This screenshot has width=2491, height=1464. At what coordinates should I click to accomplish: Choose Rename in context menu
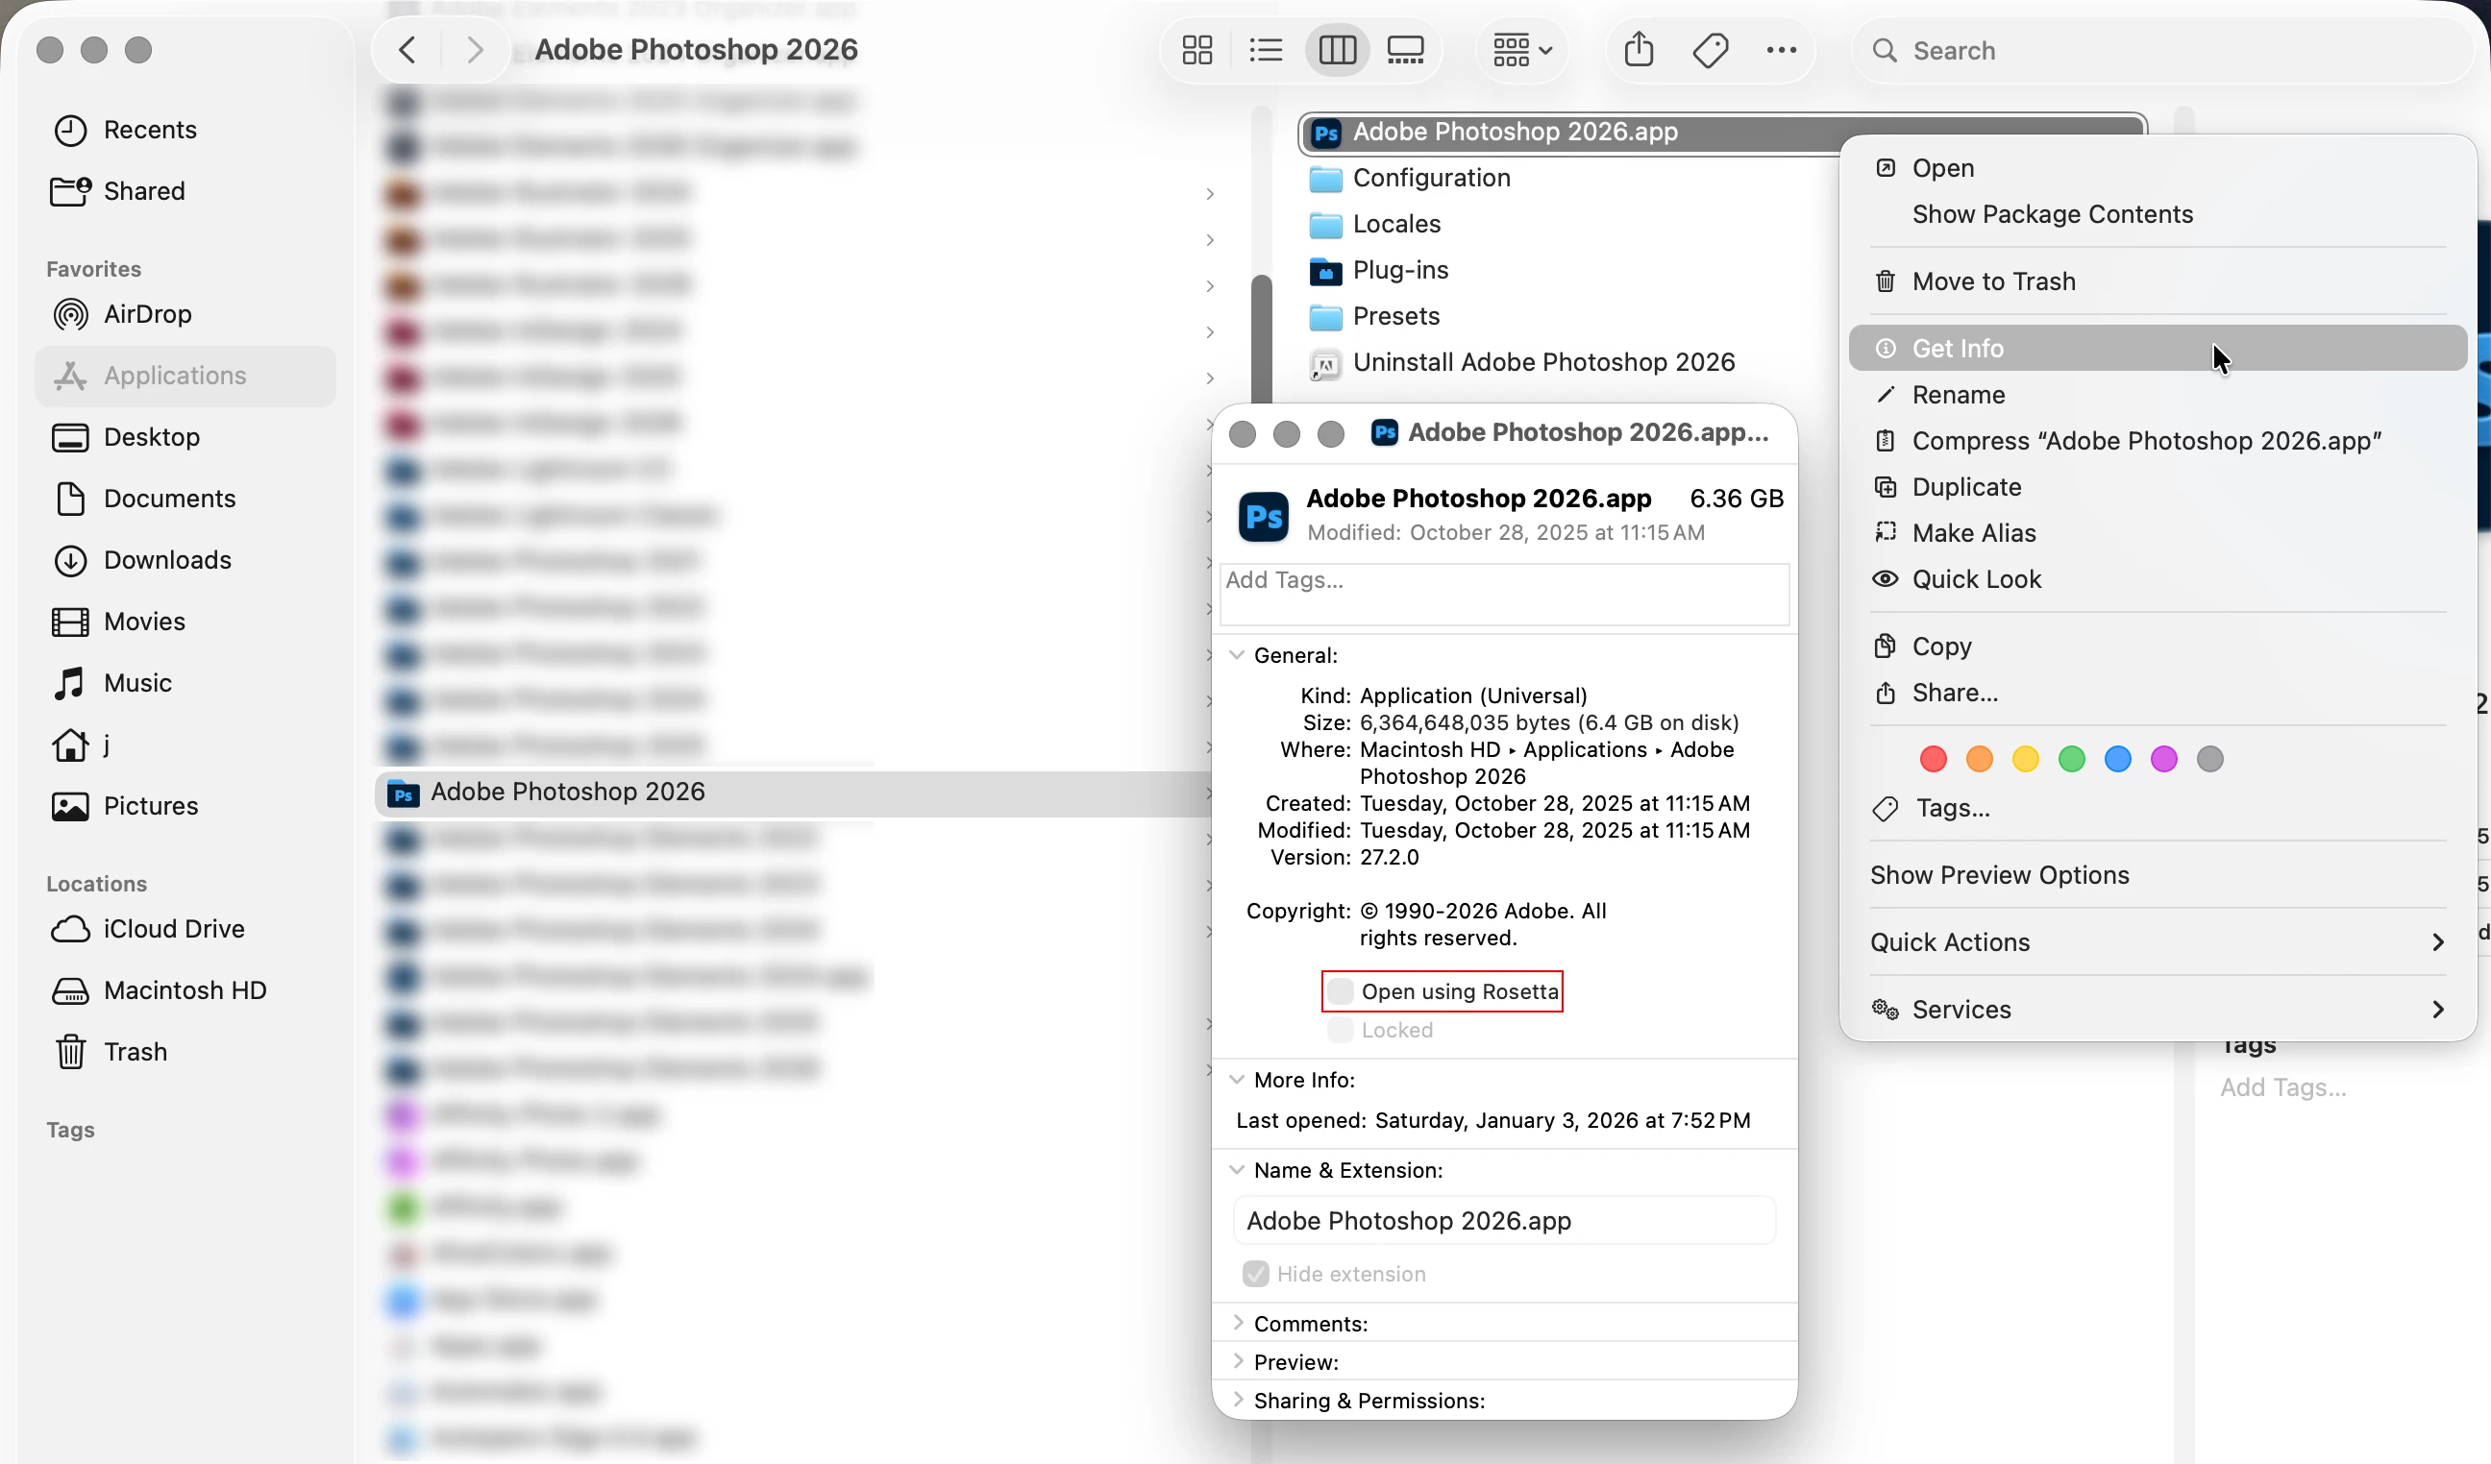tap(2158, 395)
